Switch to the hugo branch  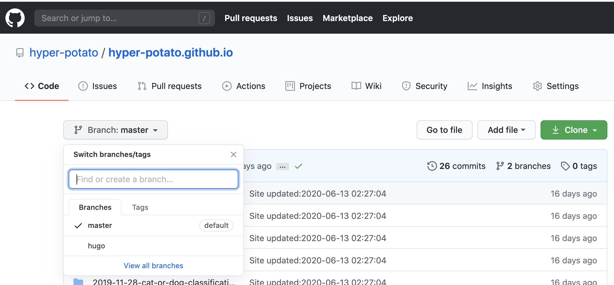[96, 246]
